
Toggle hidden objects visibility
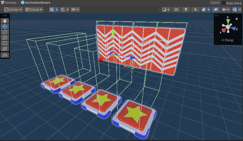tap(216, 10)
